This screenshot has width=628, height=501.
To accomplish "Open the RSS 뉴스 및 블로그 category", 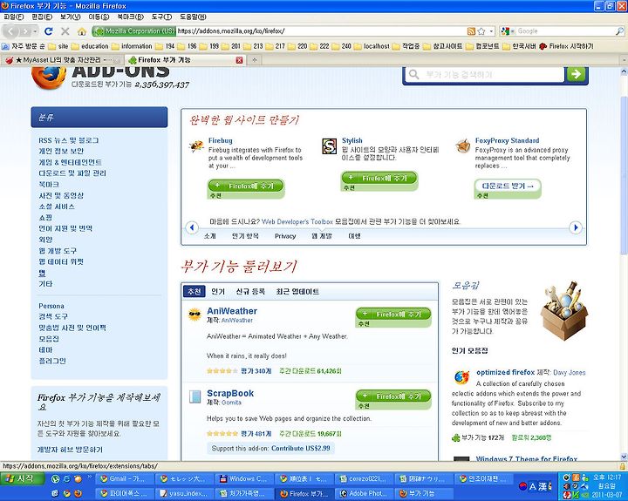I will pyautogui.click(x=69, y=140).
